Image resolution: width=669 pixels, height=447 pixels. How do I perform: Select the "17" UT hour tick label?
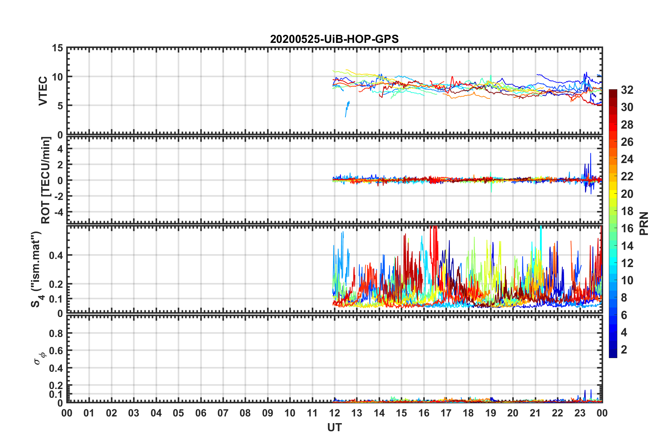coord(446,413)
